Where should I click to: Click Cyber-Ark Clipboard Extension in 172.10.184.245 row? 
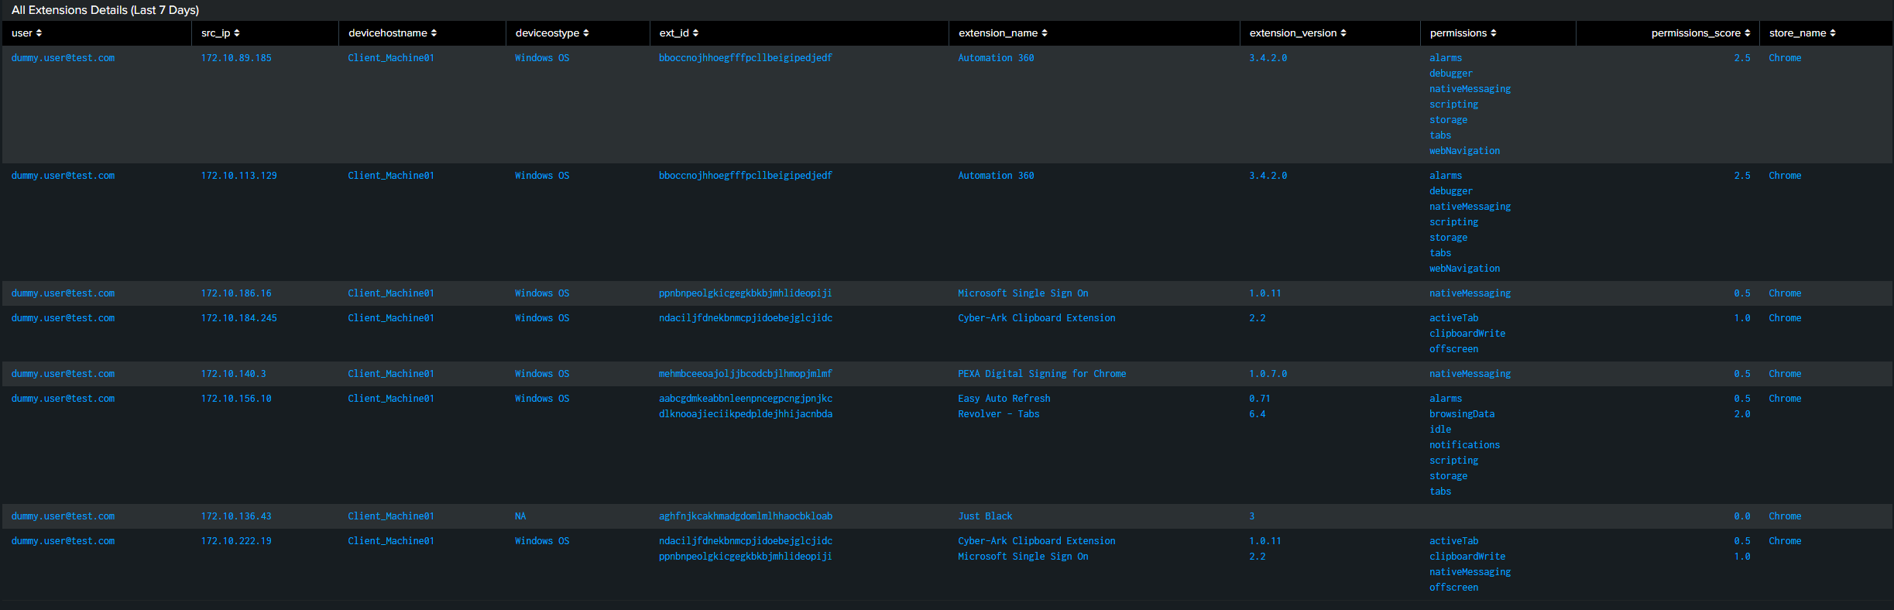(1037, 318)
